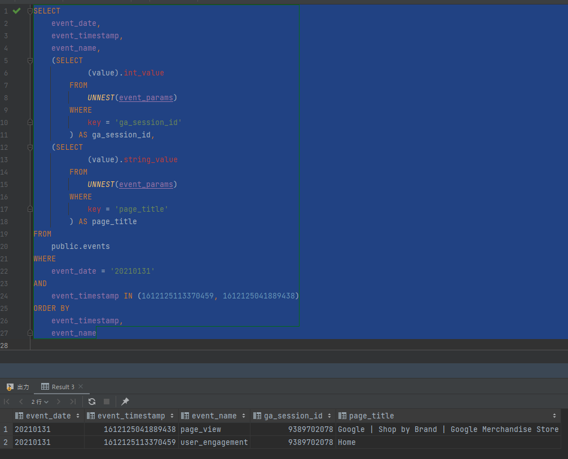Go to the previous results page
The image size is (568, 459).
click(21, 402)
